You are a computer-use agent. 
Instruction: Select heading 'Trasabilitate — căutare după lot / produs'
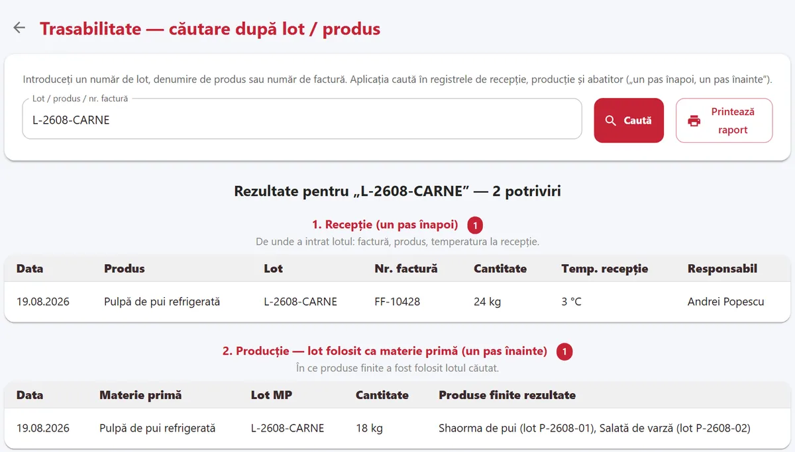pyautogui.click(x=210, y=29)
